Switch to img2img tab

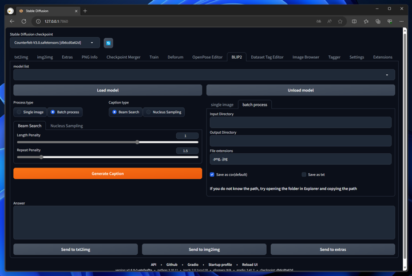(45, 57)
